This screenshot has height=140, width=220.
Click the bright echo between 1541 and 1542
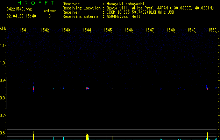pyautogui.click(x=34, y=89)
